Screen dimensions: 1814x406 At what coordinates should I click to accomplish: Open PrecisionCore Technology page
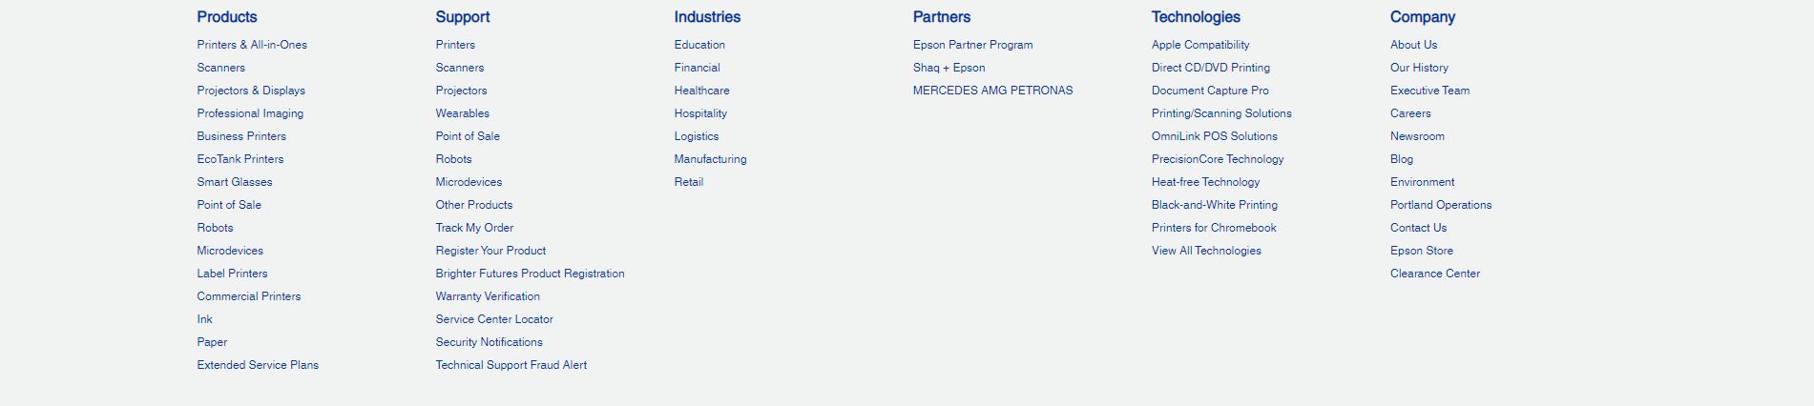[x=1218, y=159]
